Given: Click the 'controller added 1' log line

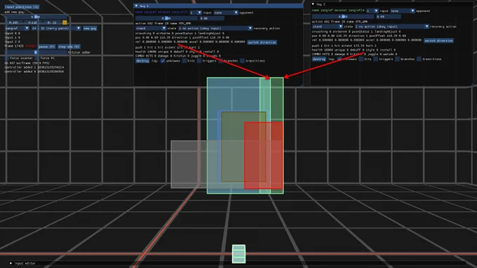Looking at the screenshot, I should pyautogui.click(x=34, y=67).
